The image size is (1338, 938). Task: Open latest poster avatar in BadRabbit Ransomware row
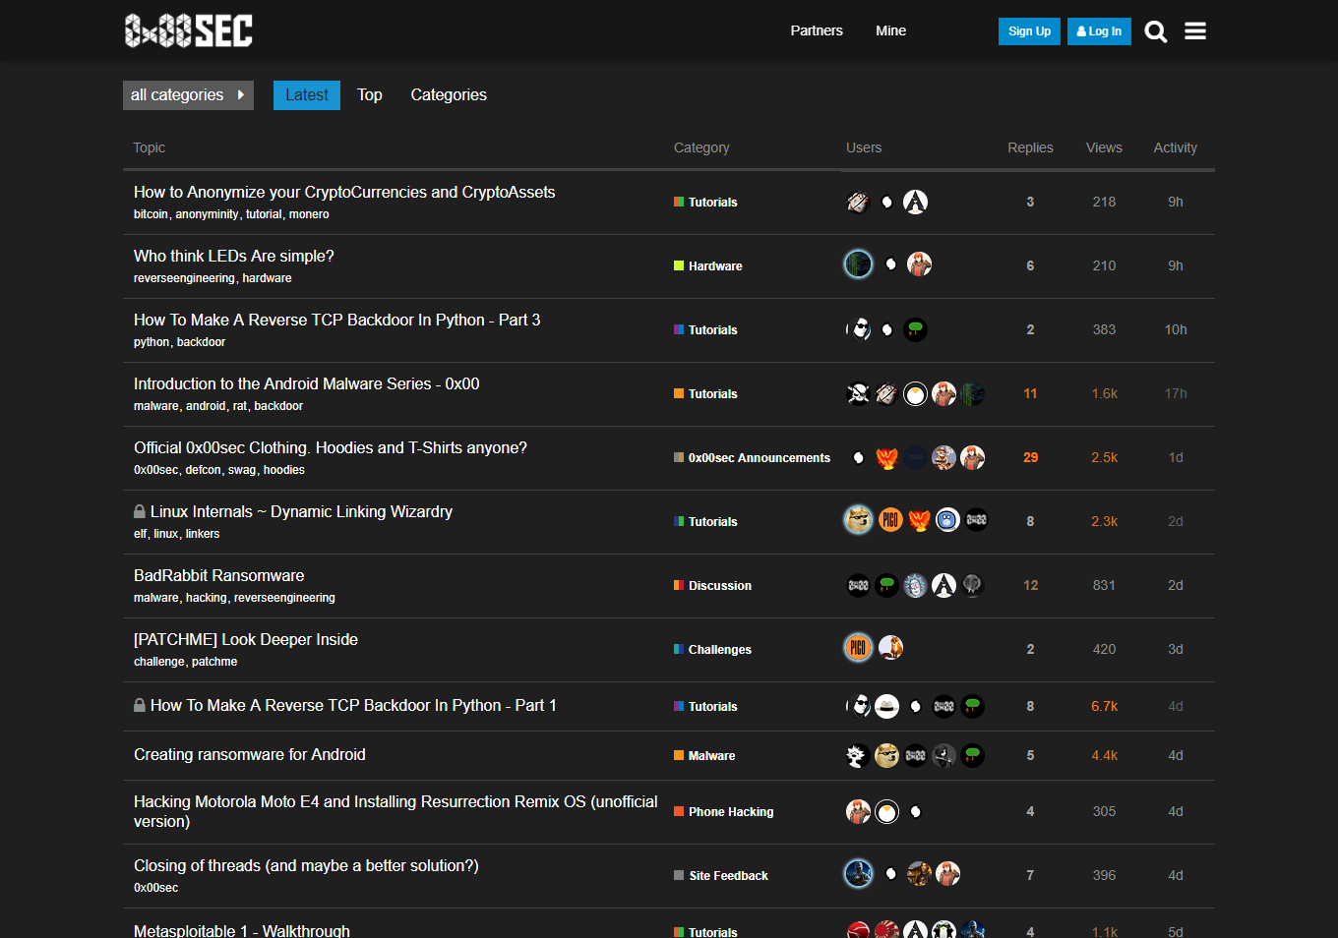point(973,585)
